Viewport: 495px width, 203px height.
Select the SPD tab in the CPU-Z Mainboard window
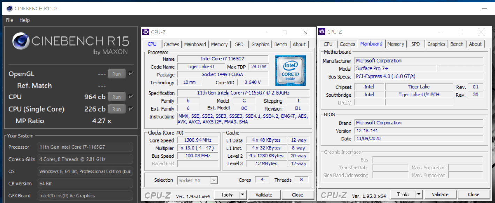click(415, 44)
